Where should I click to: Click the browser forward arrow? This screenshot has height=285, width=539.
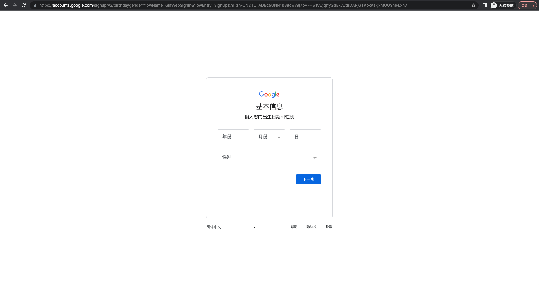15,5
